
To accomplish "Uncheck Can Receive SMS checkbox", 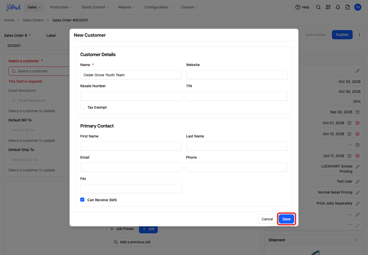I will 82,200.
